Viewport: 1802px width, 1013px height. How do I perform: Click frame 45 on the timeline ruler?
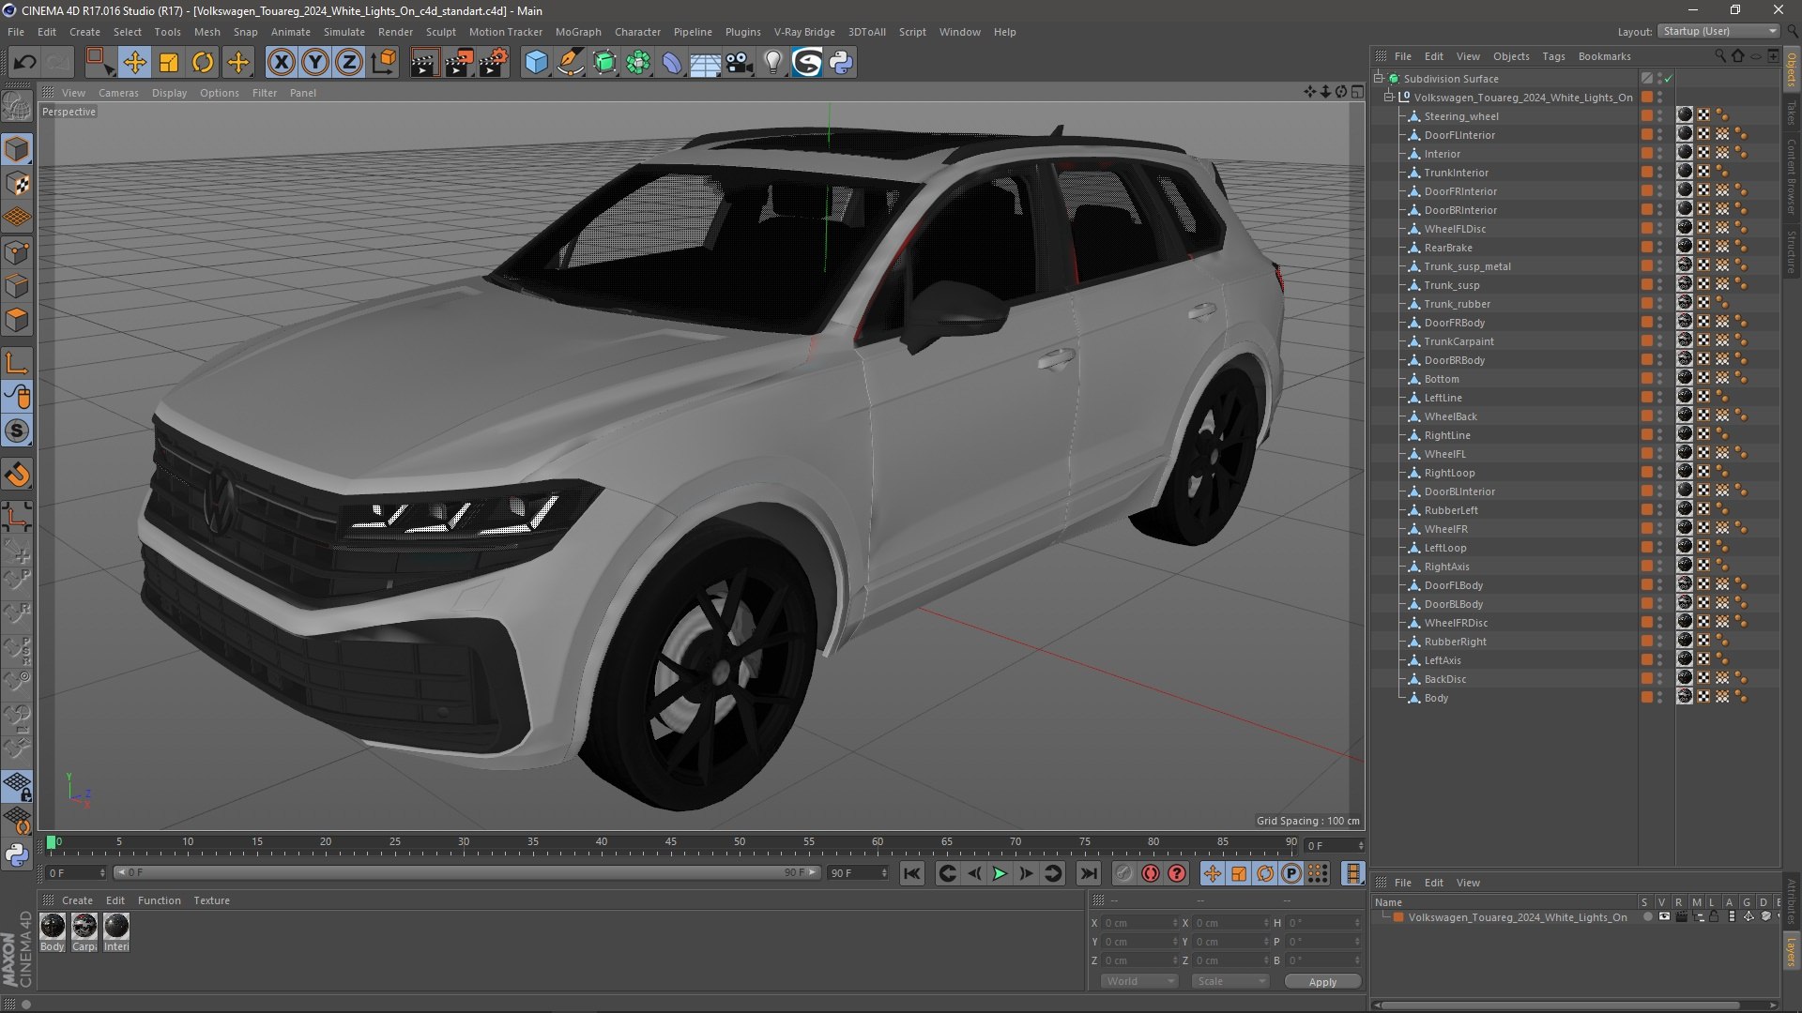click(671, 843)
